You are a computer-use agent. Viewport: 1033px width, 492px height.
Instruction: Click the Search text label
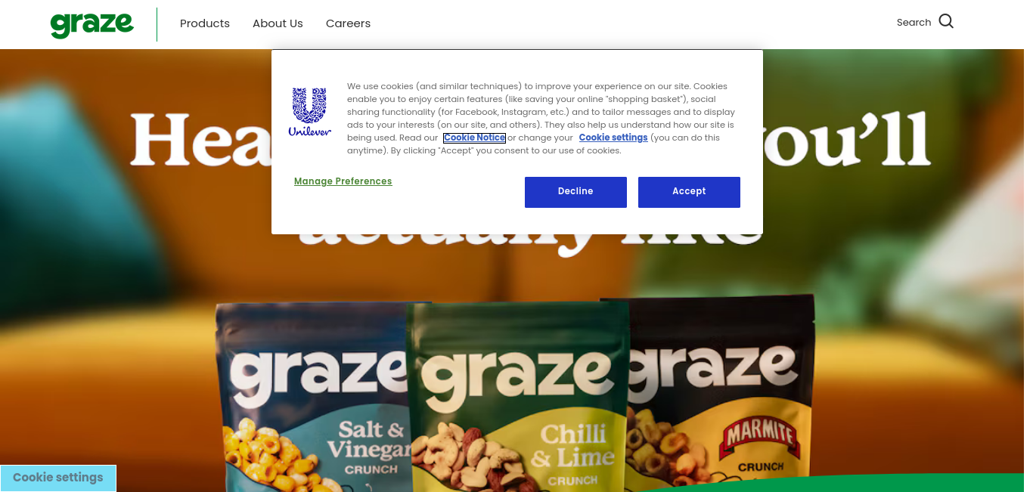pos(914,22)
